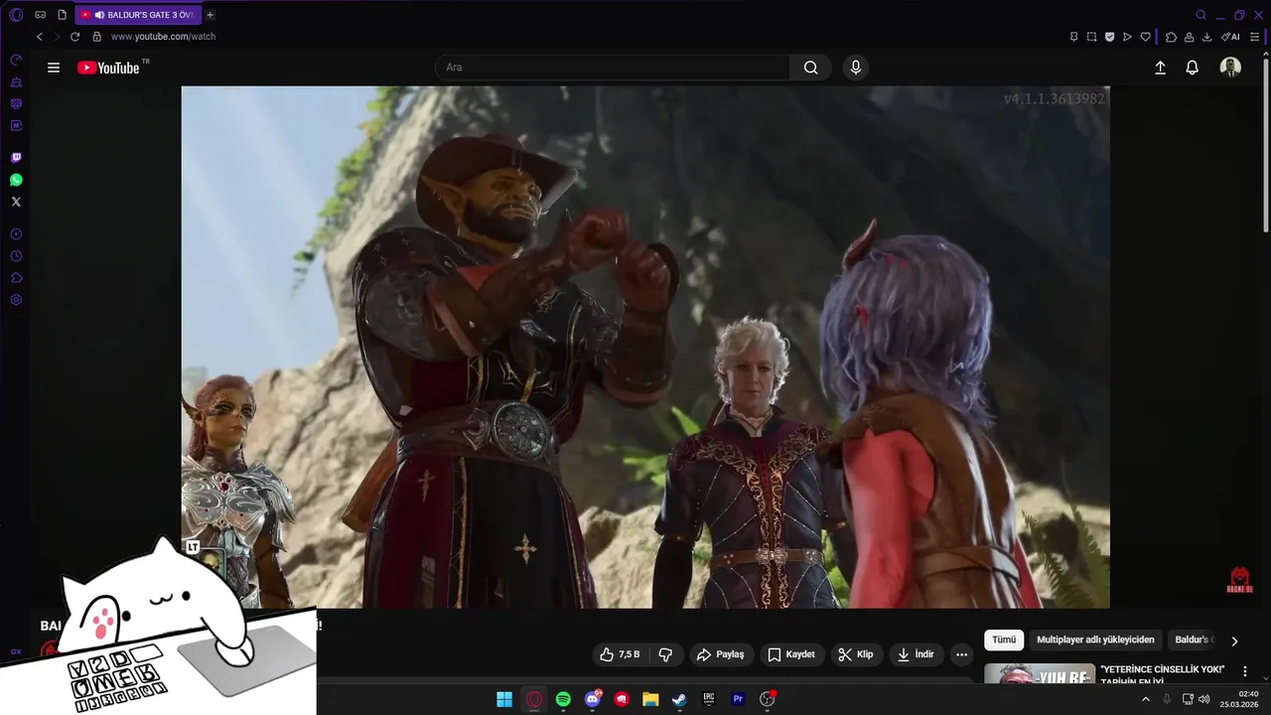Click the Paylaş share button
The image size is (1271, 715).
pyautogui.click(x=721, y=654)
